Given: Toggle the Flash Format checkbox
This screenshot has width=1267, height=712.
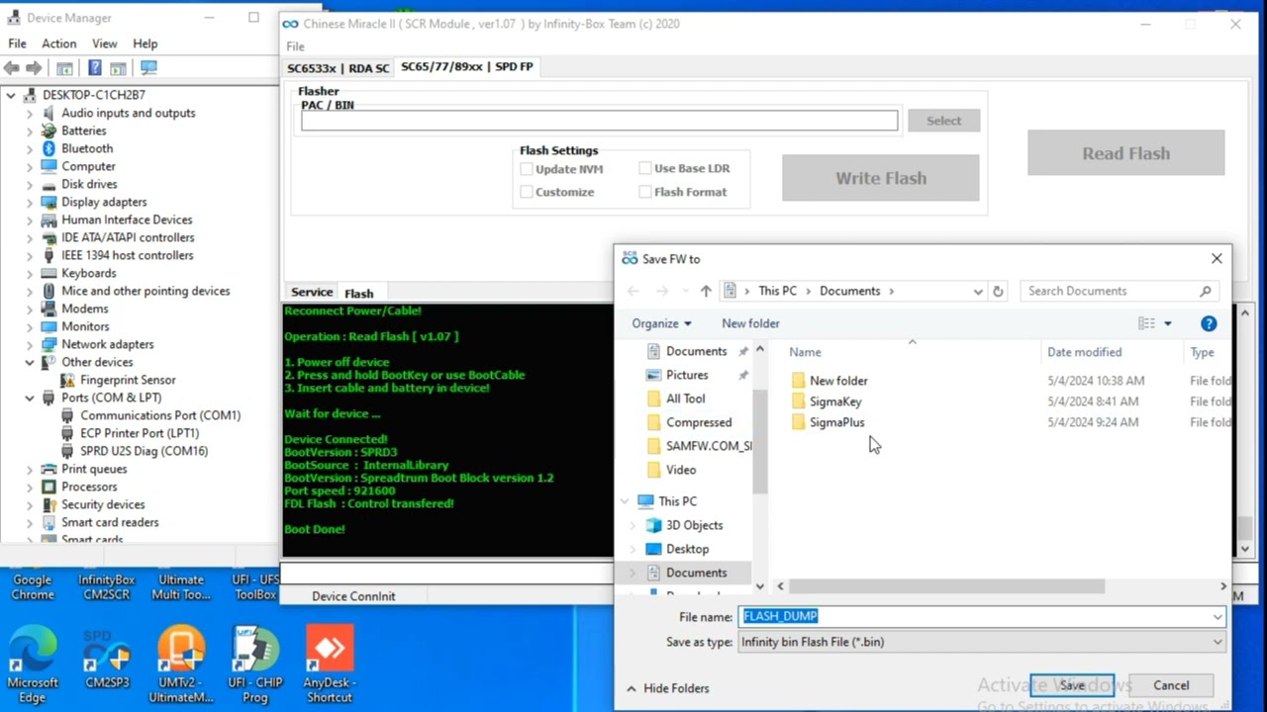Looking at the screenshot, I should 645,192.
